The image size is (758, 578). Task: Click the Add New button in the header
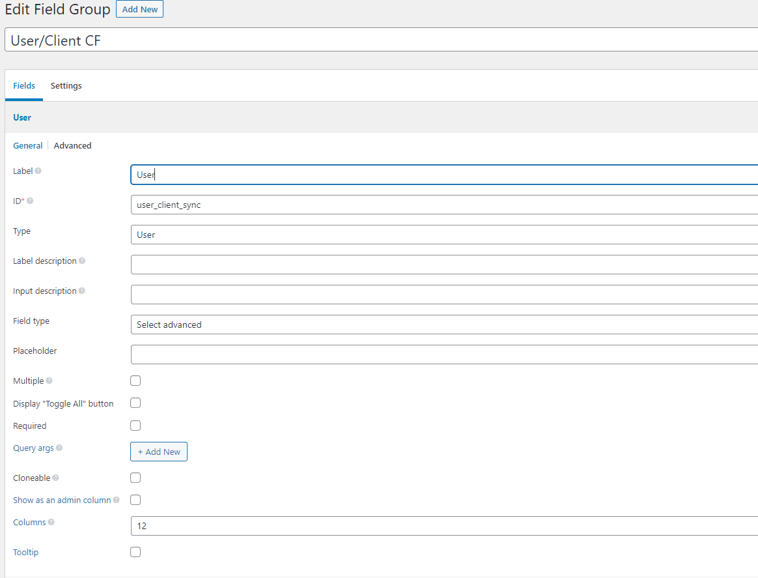(x=139, y=9)
